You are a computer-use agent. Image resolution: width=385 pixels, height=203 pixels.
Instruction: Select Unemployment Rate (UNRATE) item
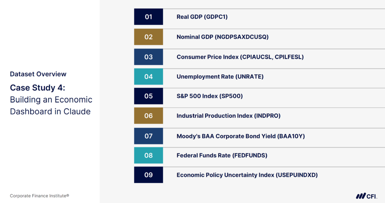tap(220, 77)
